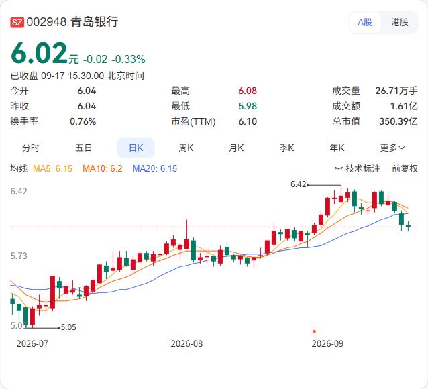Click the 2026-07 date axis label
Image resolution: width=428 pixels, height=389 pixels.
32,343
